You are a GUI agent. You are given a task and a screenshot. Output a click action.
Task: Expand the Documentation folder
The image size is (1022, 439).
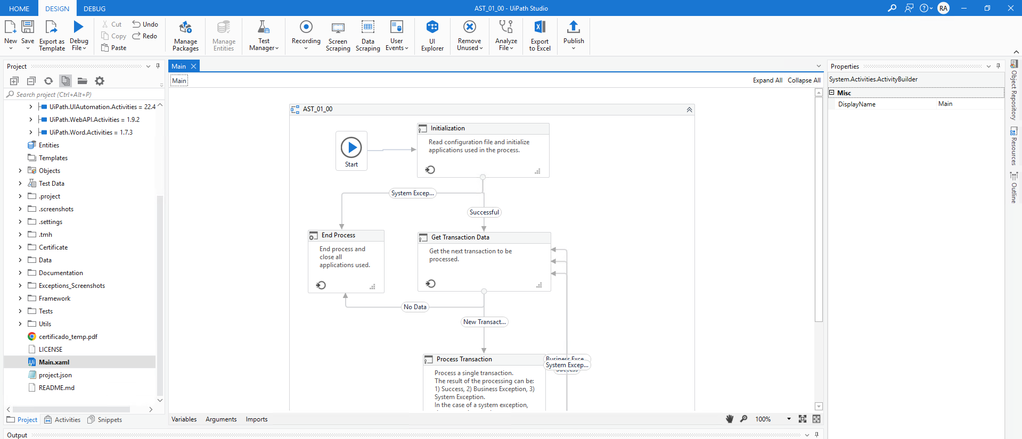click(x=20, y=273)
